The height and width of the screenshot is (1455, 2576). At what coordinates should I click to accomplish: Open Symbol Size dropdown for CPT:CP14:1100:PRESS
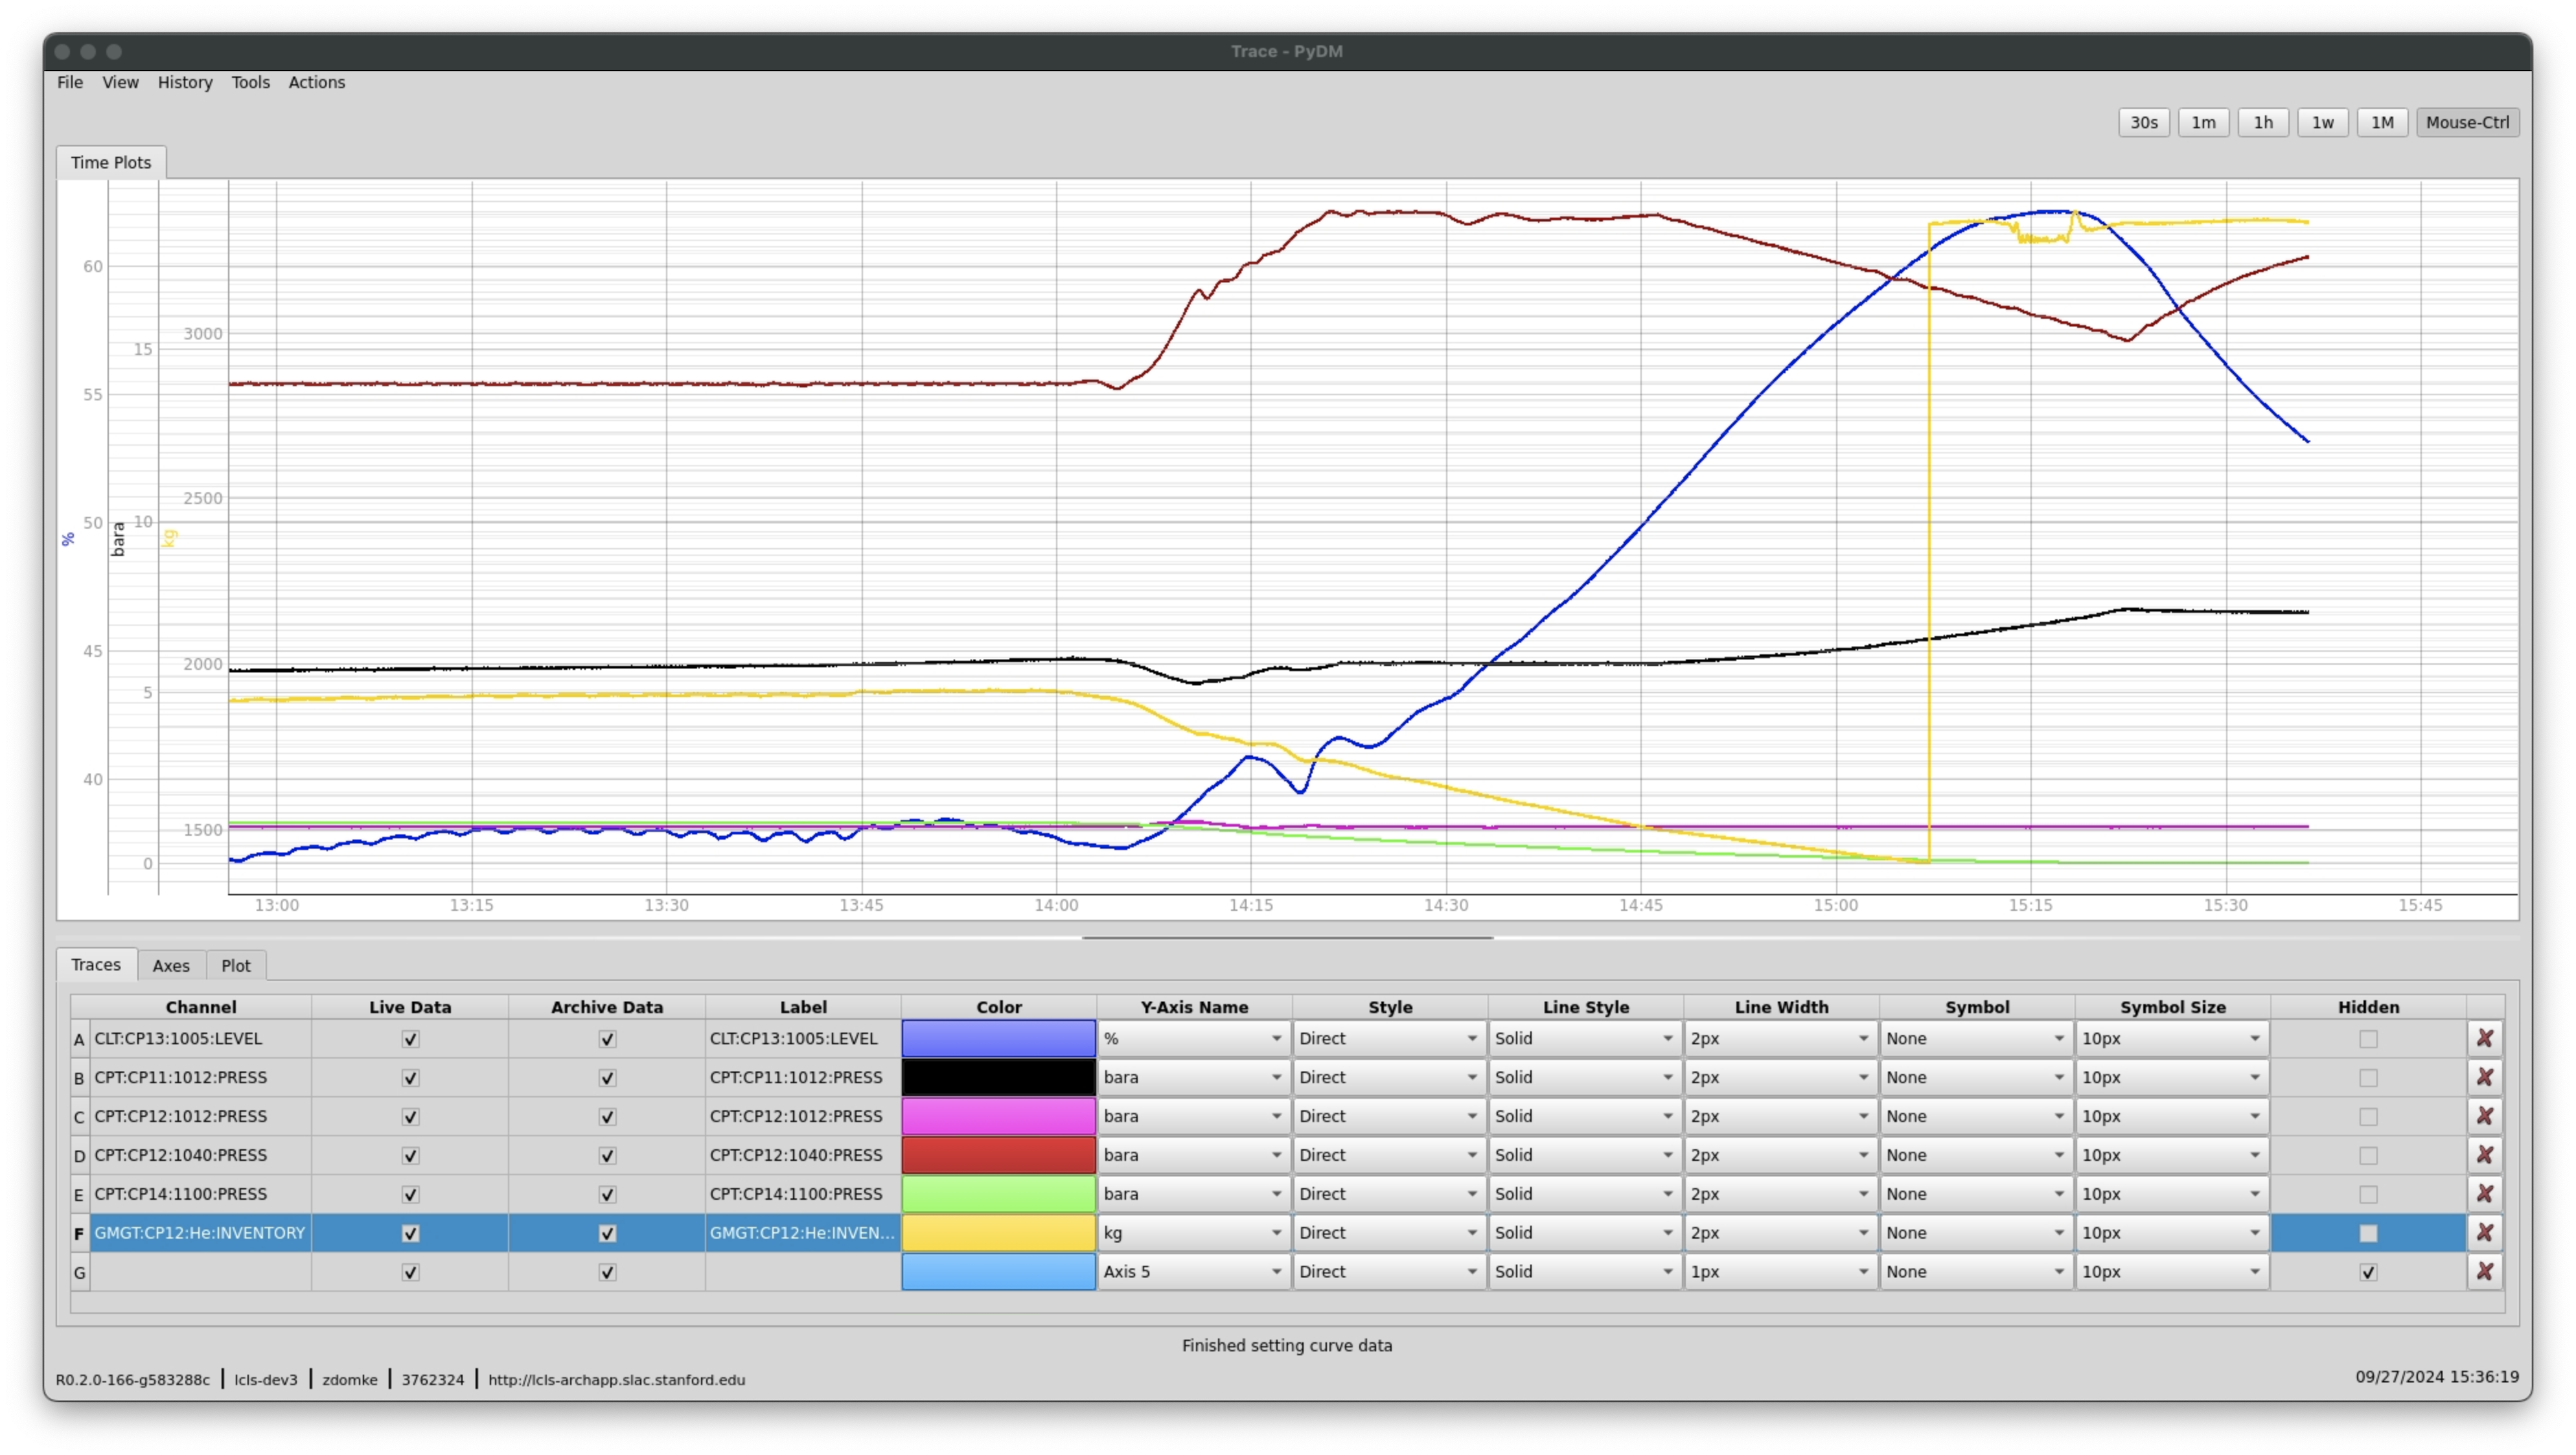[2172, 1194]
